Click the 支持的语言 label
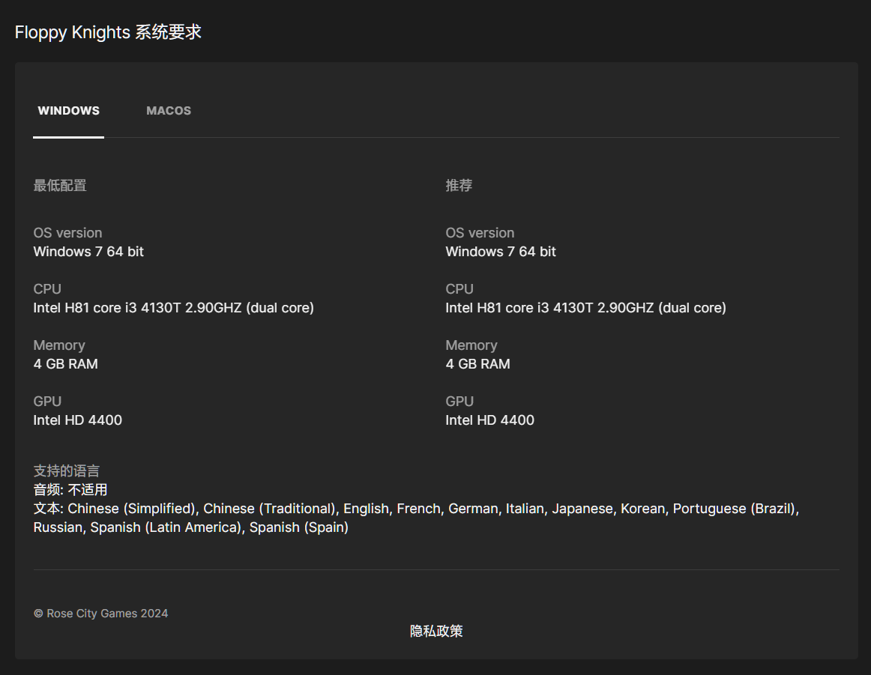The image size is (871, 675). click(67, 470)
